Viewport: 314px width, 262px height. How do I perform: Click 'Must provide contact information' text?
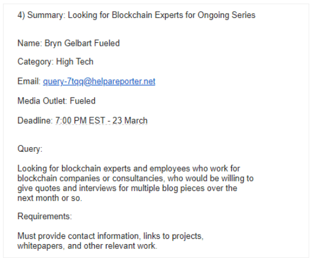[x=78, y=236]
